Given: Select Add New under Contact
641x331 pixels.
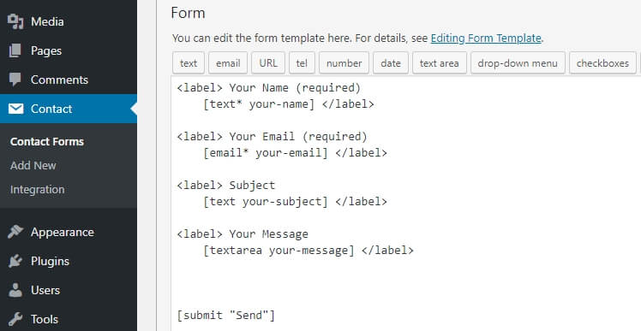Looking at the screenshot, I should [33, 165].
